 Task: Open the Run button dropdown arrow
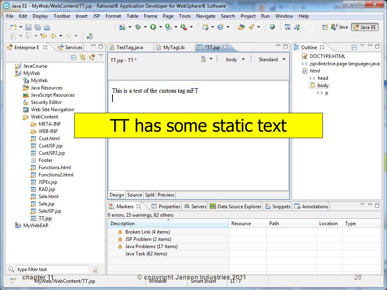pos(160,27)
